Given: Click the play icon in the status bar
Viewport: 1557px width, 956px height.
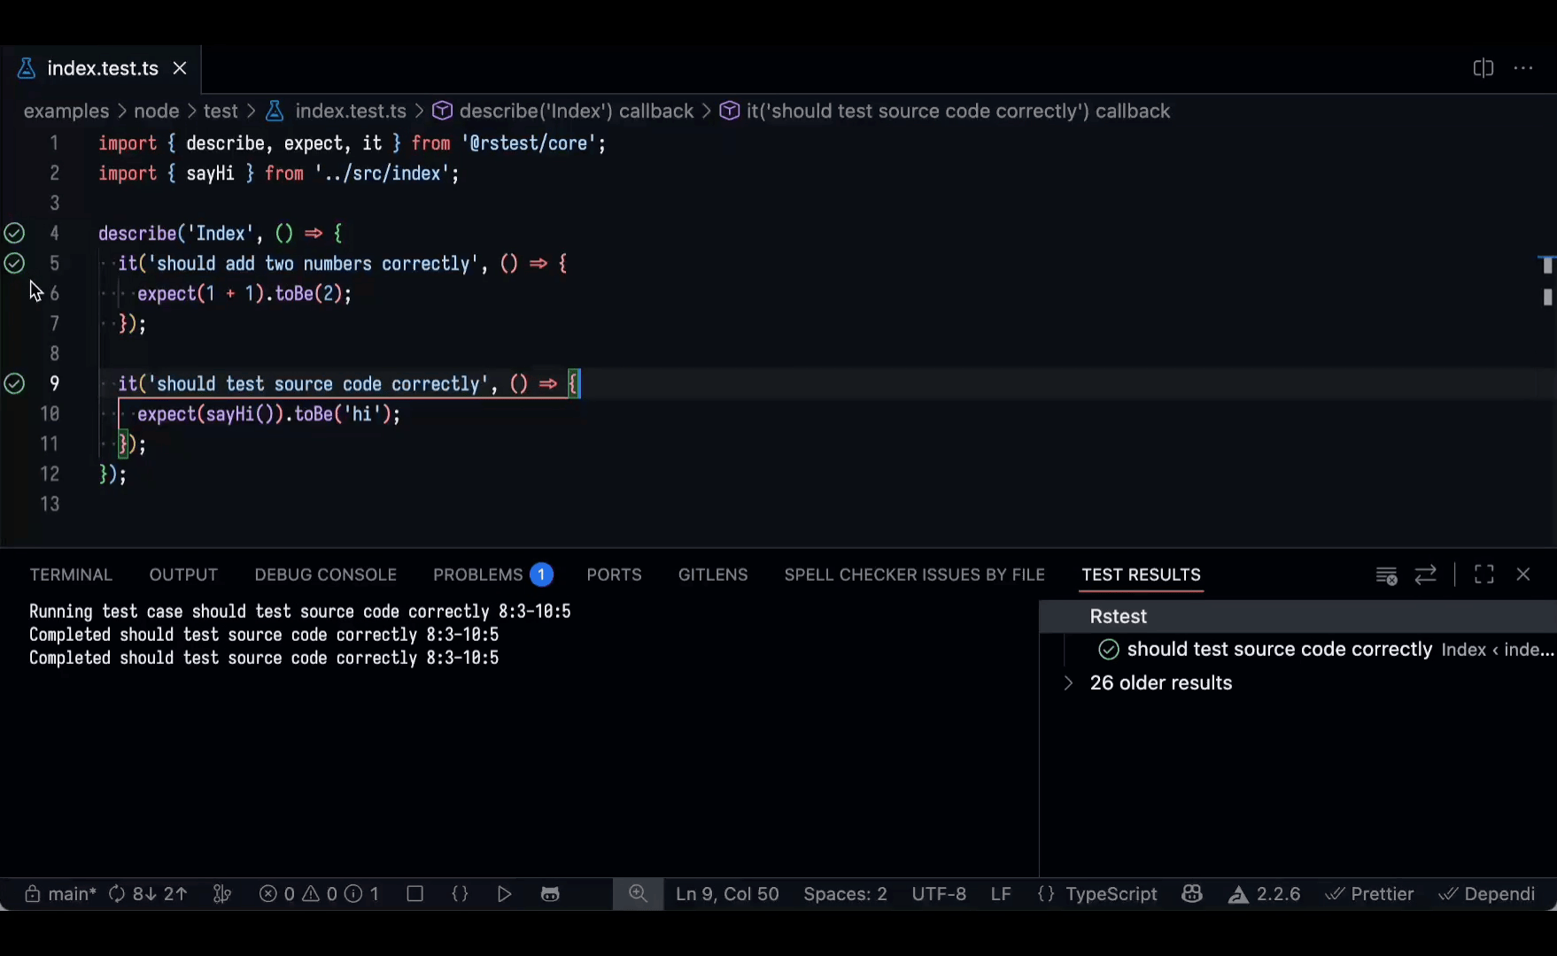Looking at the screenshot, I should tap(503, 894).
